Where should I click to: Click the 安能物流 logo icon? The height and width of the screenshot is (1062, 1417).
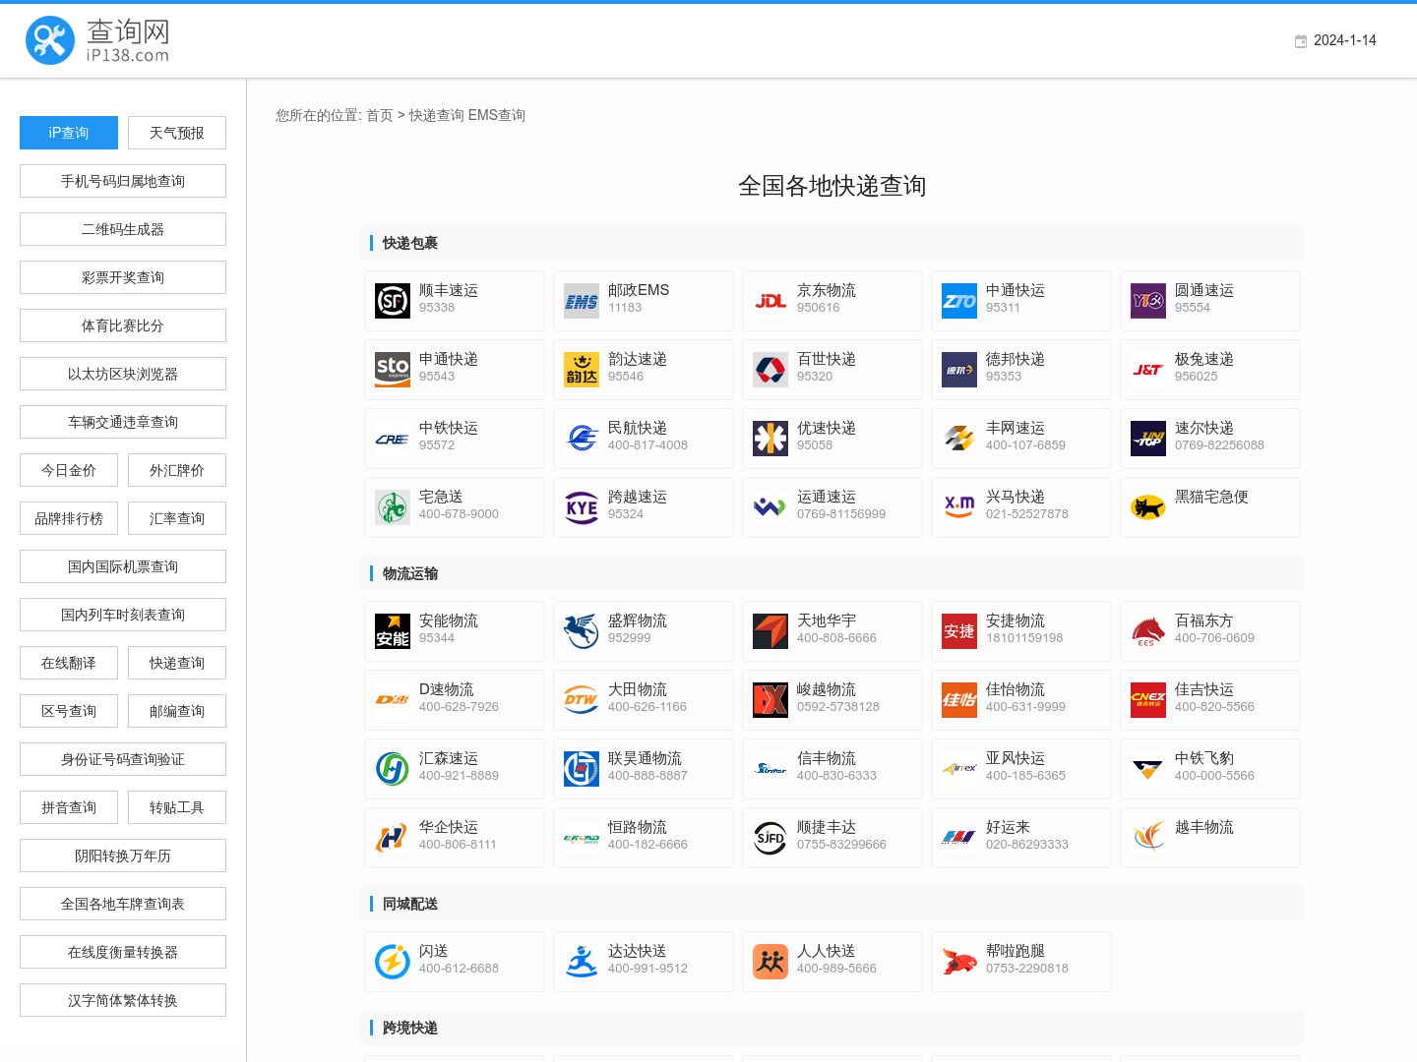pyautogui.click(x=393, y=631)
